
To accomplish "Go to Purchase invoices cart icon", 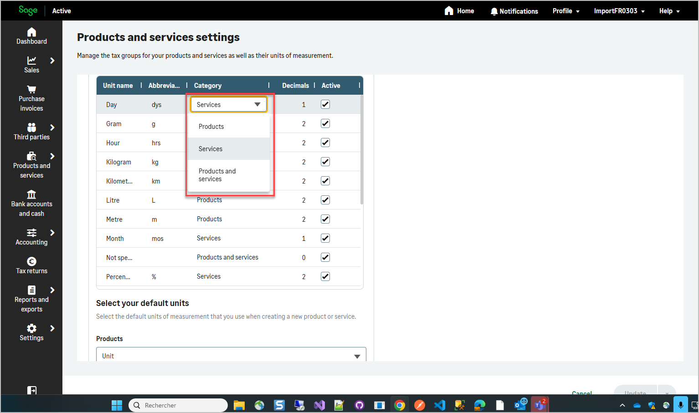I will tap(31, 89).
